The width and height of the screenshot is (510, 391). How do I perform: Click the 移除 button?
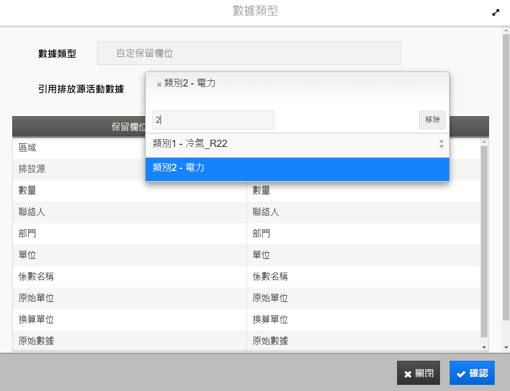[x=432, y=120]
